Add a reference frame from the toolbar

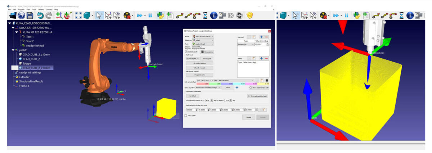(x=59, y=15)
